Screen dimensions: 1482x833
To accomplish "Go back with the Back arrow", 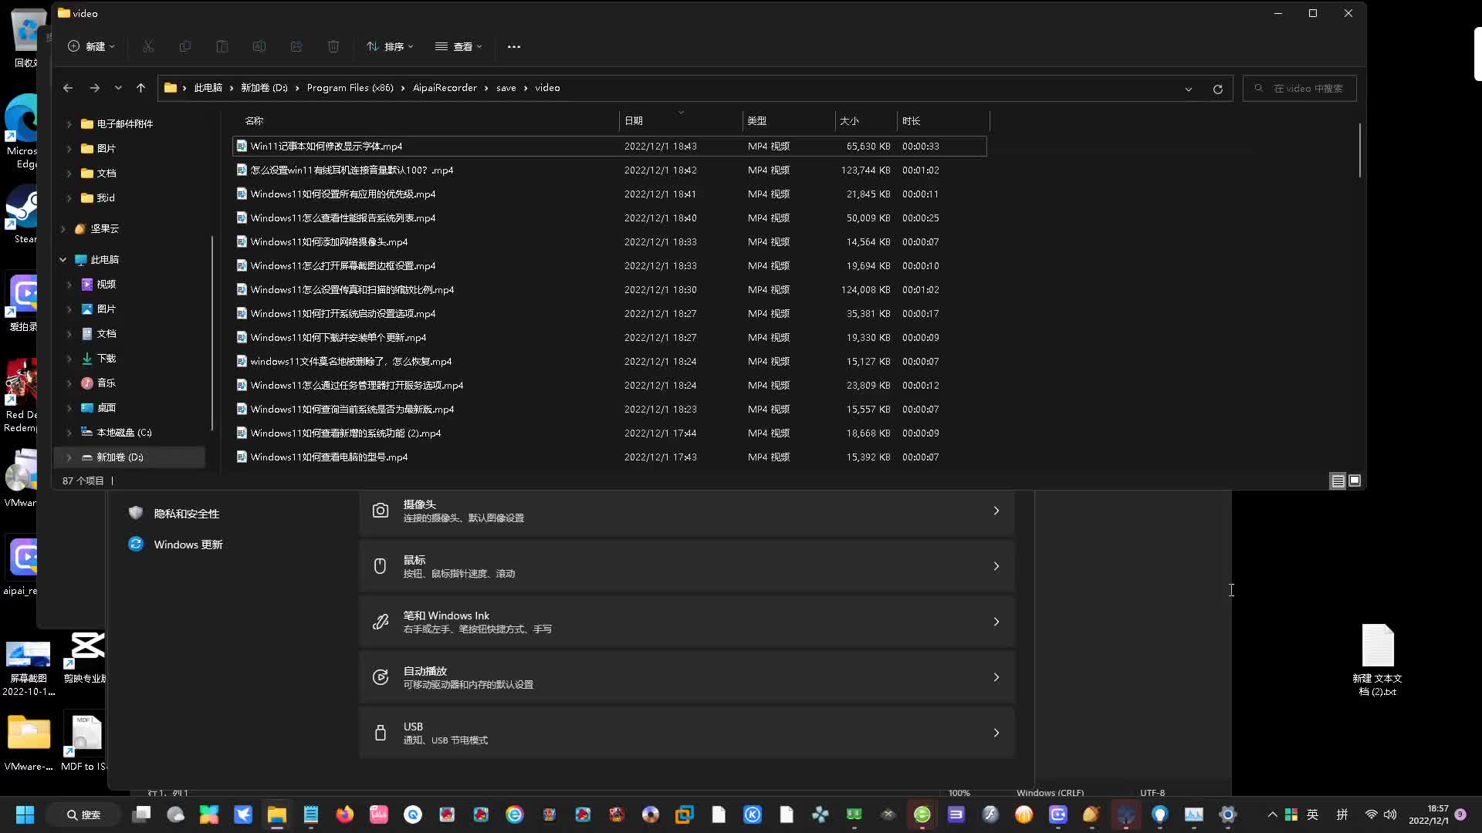I will coord(68,88).
